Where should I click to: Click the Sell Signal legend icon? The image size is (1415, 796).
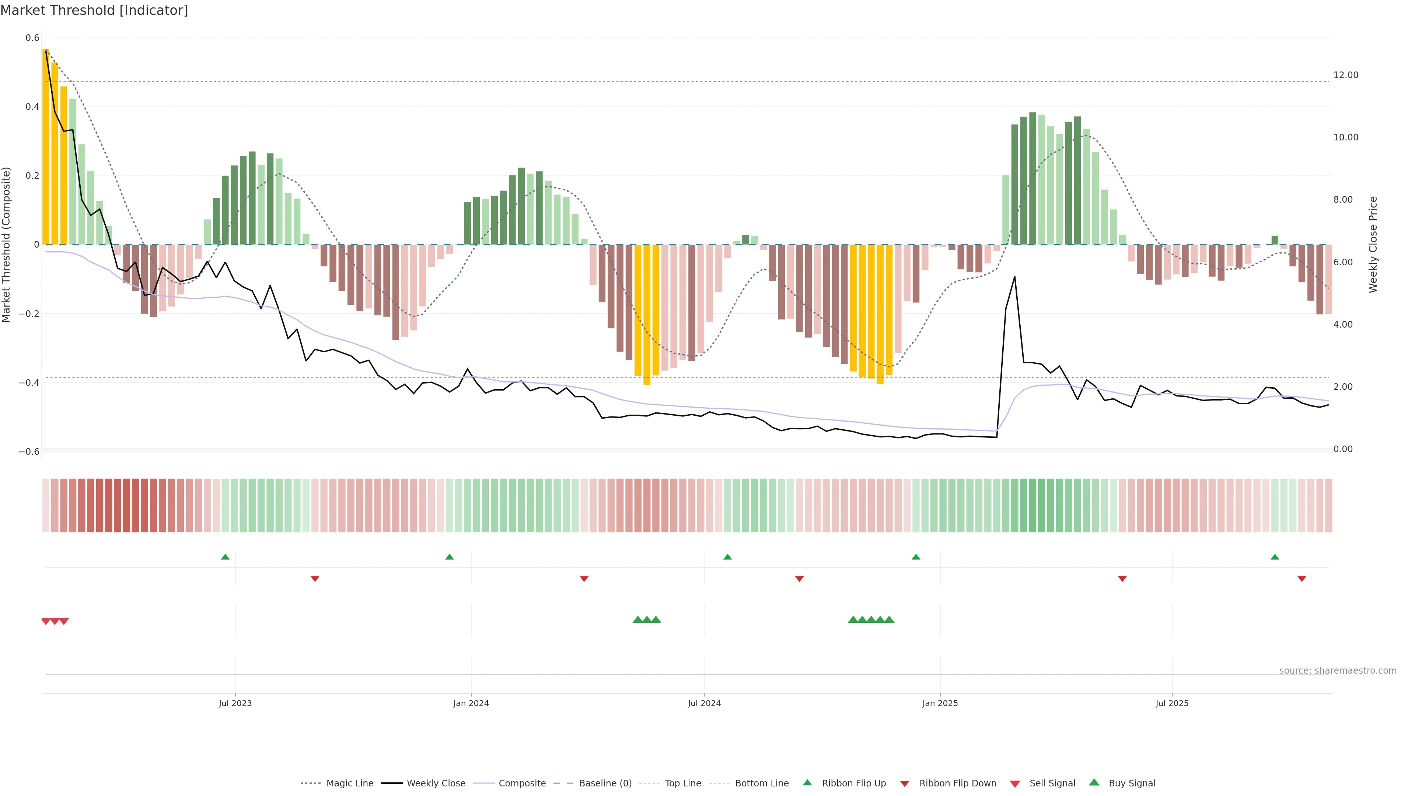click(1014, 783)
